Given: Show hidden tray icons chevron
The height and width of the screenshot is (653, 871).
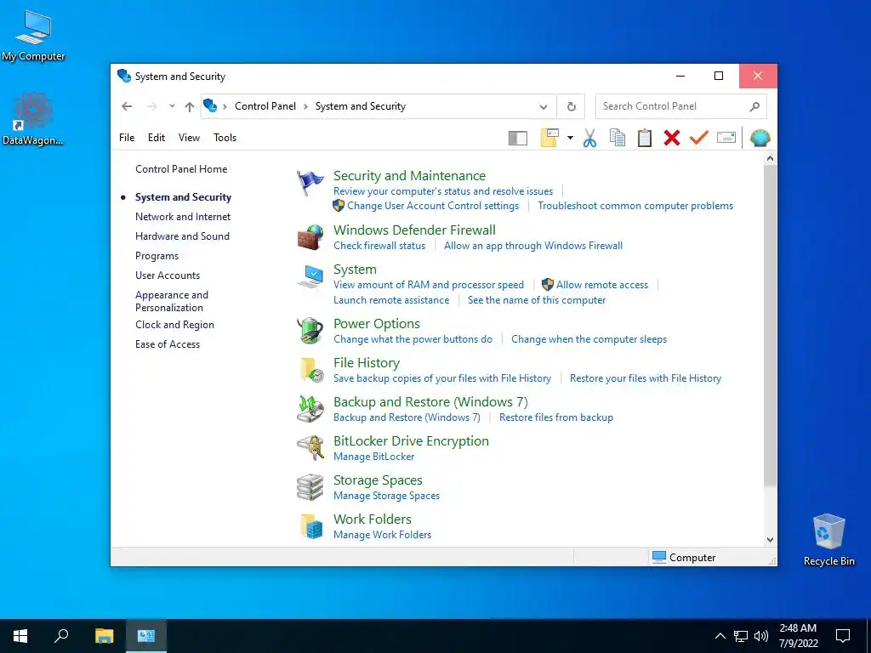Looking at the screenshot, I should pos(720,636).
